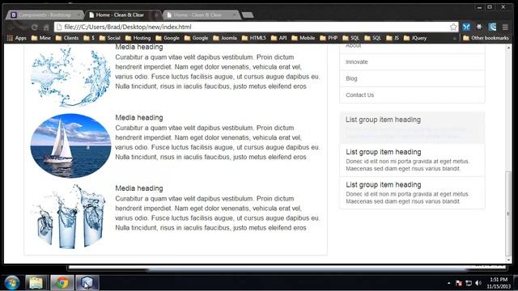Image resolution: width=518 pixels, height=291 pixels.
Task: Open the Windows Start button
Action: point(12,282)
